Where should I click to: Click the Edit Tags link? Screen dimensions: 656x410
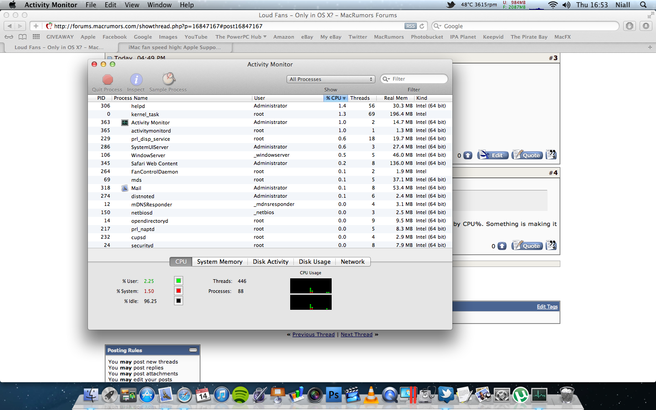coord(547,307)
